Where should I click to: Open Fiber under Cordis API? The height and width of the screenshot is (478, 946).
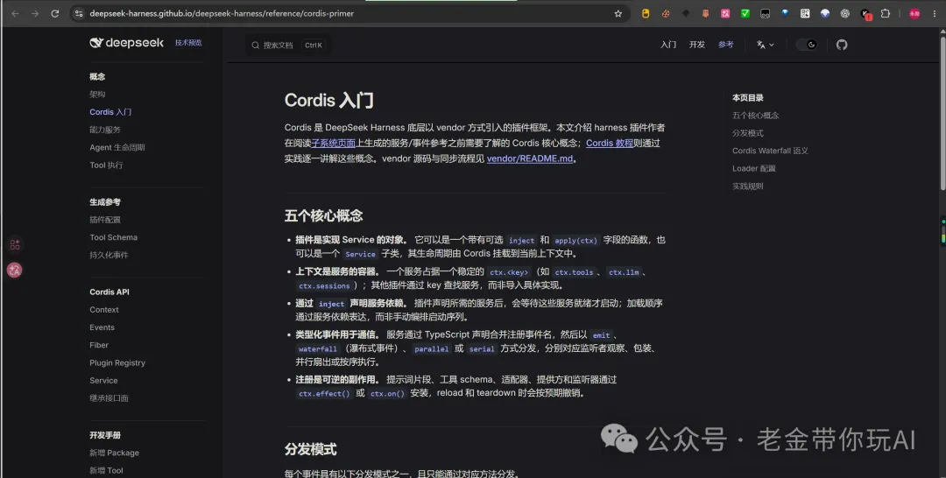click(x=99, y=346)
